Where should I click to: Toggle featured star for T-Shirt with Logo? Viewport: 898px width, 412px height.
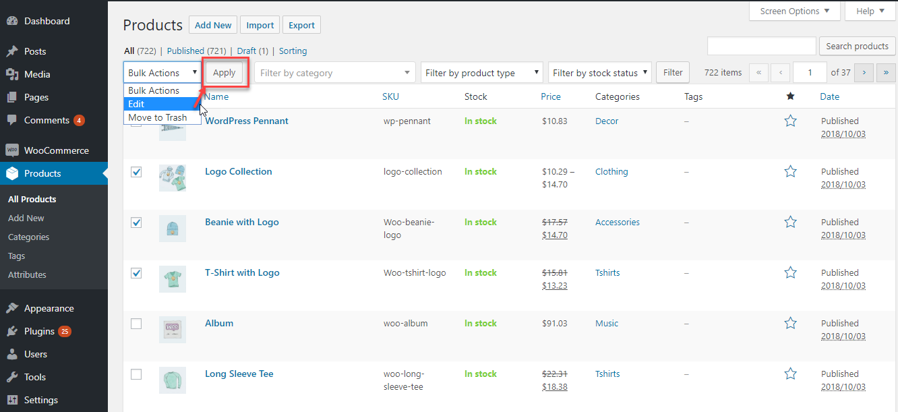791,272
